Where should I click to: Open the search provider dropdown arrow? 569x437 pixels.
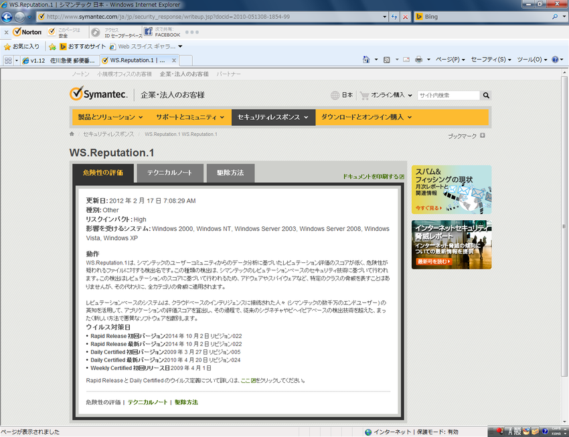[x=564, y=17]
